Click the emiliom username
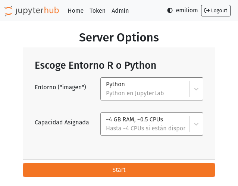The width and height of the screenshot is (238, 186). pos(187,10)
